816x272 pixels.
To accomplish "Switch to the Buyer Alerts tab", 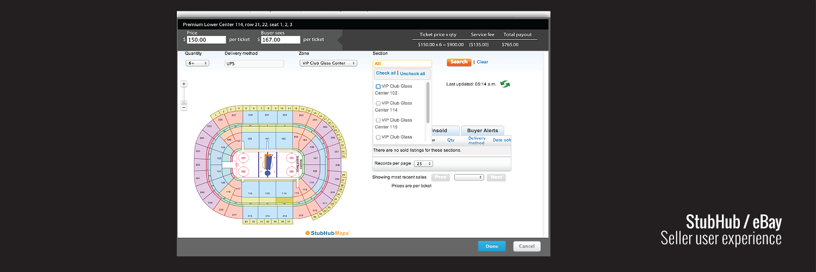I will (482, 131).
